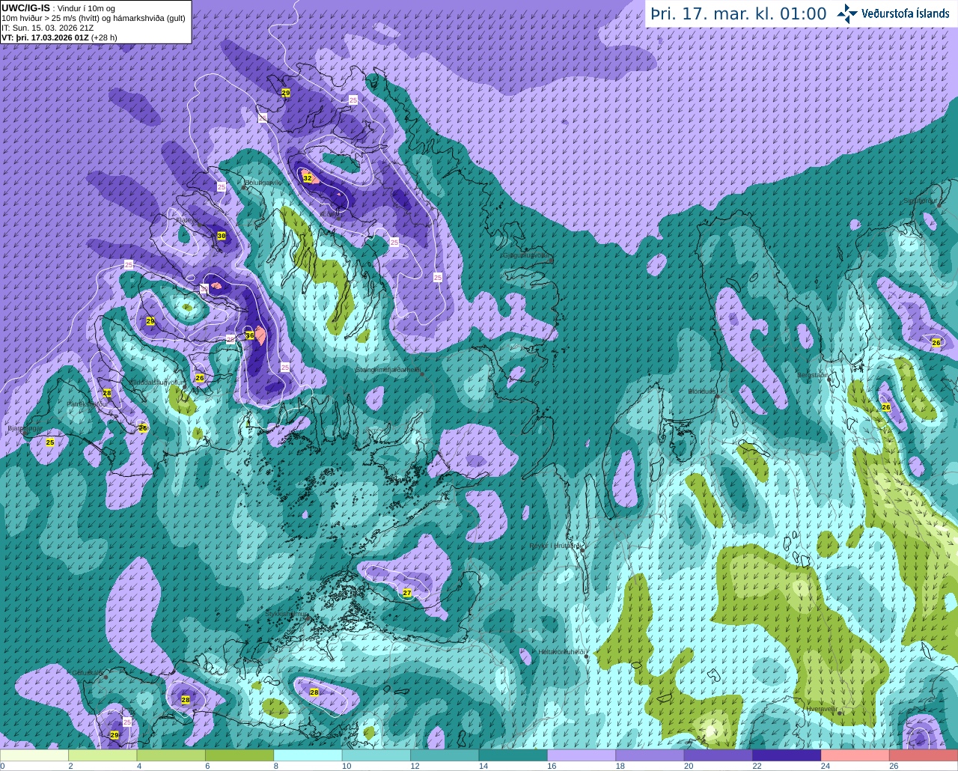This screenshot has height=771, width=958.
Task: Click the white 25 contour label near Gufuskálar's 29
Action: (x=126, y=722)
